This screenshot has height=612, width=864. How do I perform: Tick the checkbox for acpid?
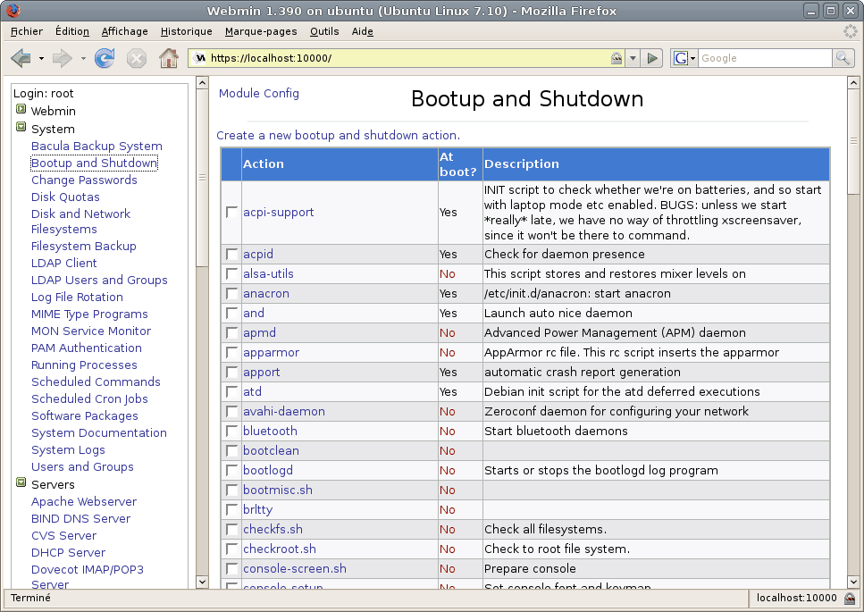(x=232, y=254)
